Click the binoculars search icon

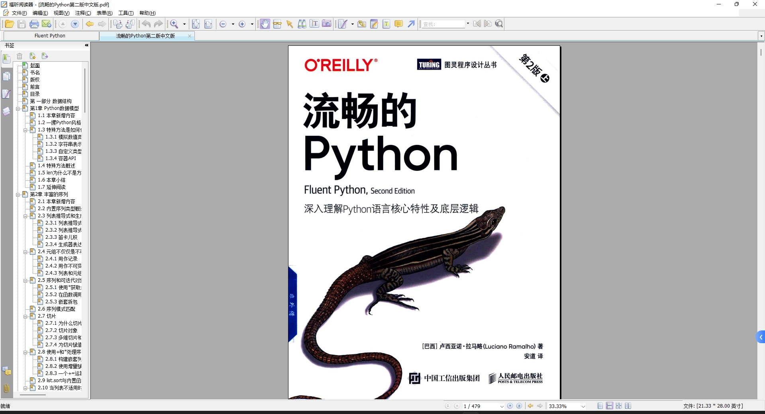tap(302, 24)
